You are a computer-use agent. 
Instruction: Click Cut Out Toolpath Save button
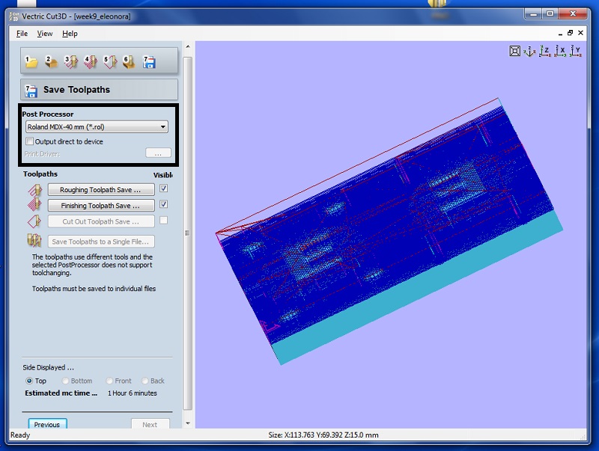coord(101,221)
